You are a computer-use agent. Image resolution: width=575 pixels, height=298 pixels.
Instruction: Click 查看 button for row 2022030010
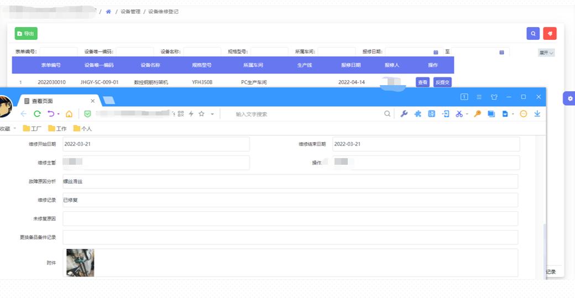pyautogui.click(x=422, y=82)
